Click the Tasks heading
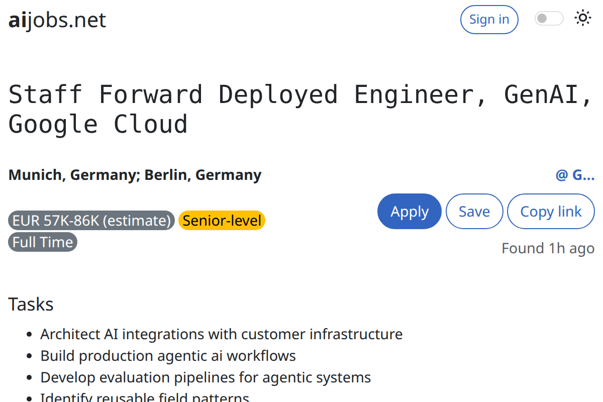This screenshot has width=603, height=402. [31, 304]
